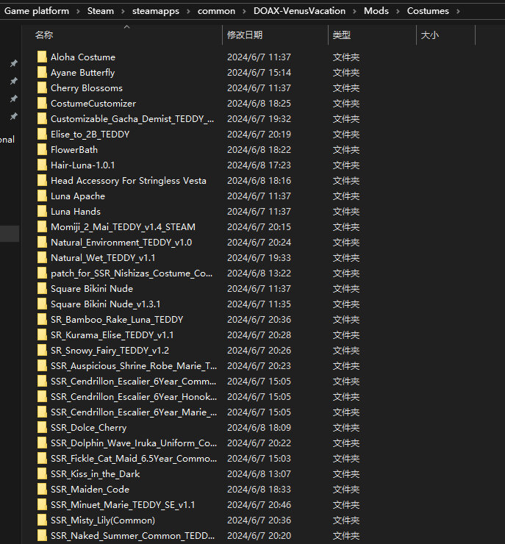The height and width of the screenshot is (544, 505).
Task: Select Natural_Environment_TEDDY_v1.0 folder name
Action: coord(121,242)
